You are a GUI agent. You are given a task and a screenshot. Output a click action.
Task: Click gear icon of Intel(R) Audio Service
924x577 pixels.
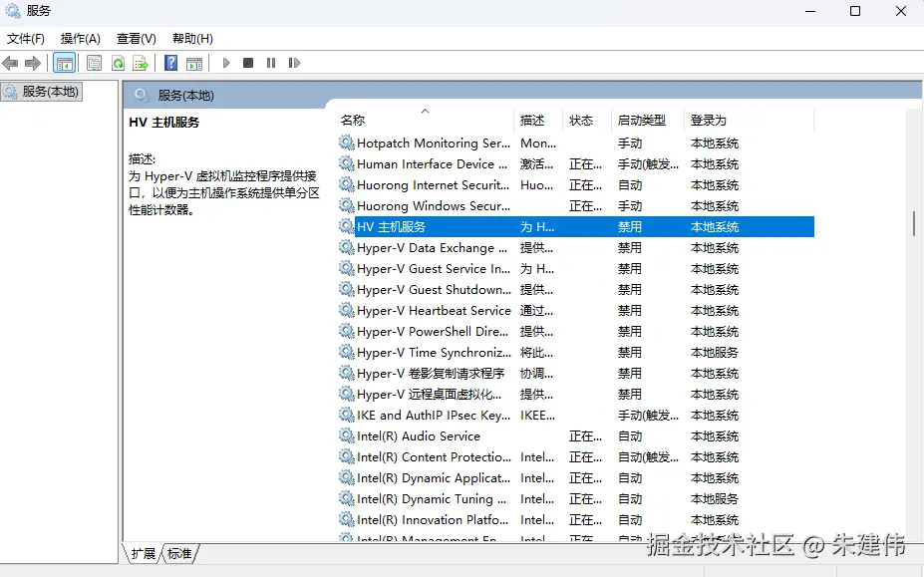347,435
